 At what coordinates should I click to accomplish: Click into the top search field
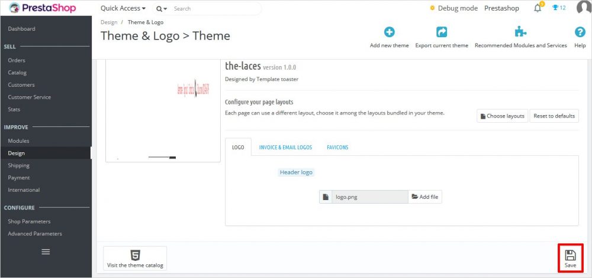click(214, 9)
